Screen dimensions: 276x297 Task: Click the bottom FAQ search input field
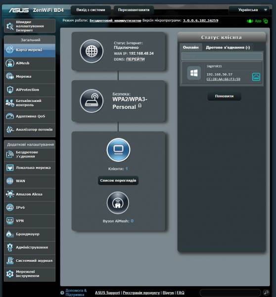click(x=230, y=293)
